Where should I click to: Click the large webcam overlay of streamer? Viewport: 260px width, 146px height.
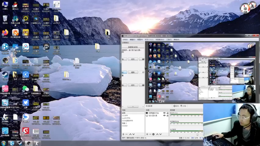pyautogui.click(x=231, y=125)
